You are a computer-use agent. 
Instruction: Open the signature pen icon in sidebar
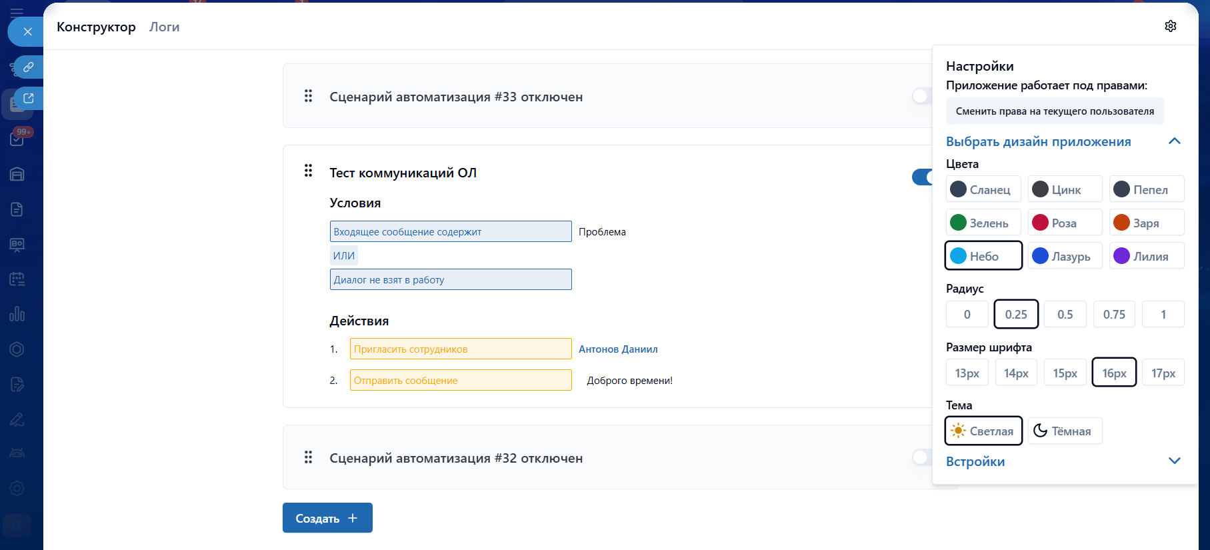pos(17,419)
